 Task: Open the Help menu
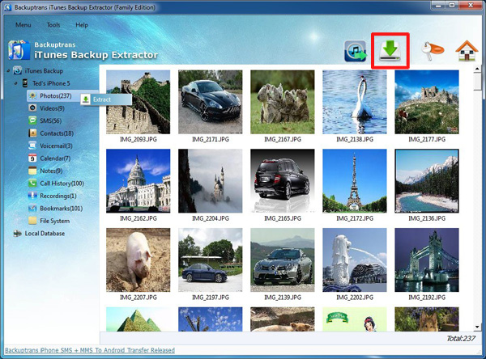82,25
